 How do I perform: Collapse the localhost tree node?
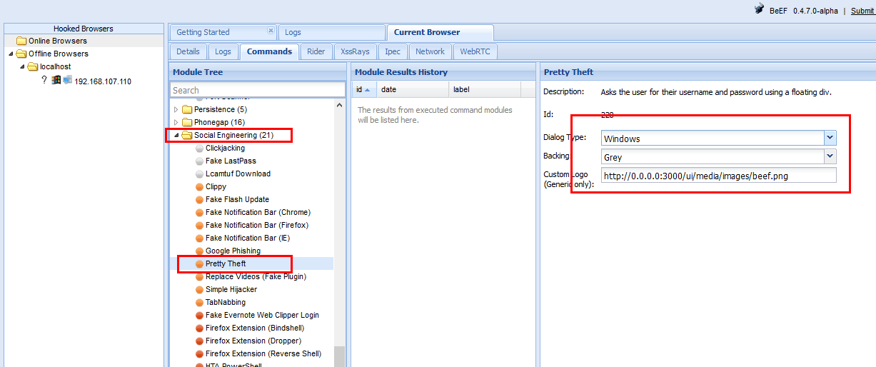pos(22,66)
